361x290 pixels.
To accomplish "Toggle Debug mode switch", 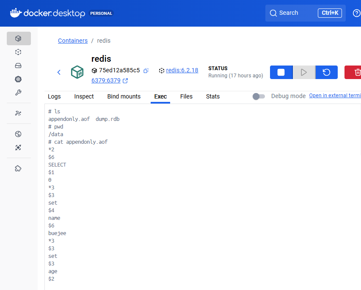I will click(x=259, y=96).
